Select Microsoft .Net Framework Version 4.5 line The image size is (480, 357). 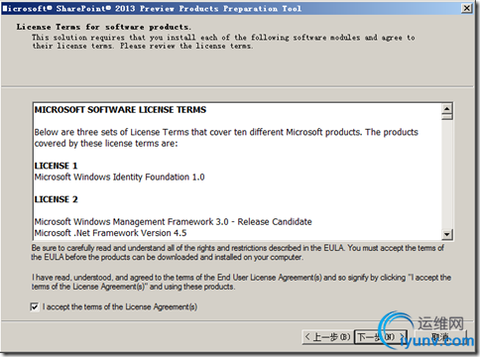110,233
